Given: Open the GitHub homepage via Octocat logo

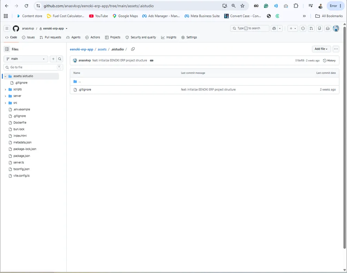Looking at the screenshot, I should tap(16, 28).
